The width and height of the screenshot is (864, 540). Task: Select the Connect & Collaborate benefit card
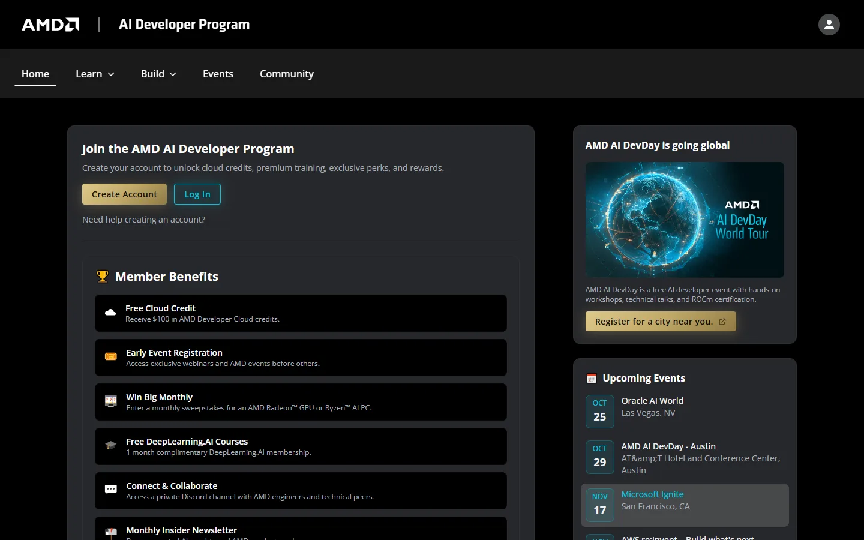coord(301,491)
